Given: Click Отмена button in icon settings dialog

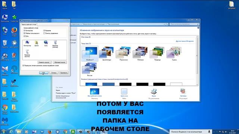Looking at the screenshot, I should coord(54,73).
